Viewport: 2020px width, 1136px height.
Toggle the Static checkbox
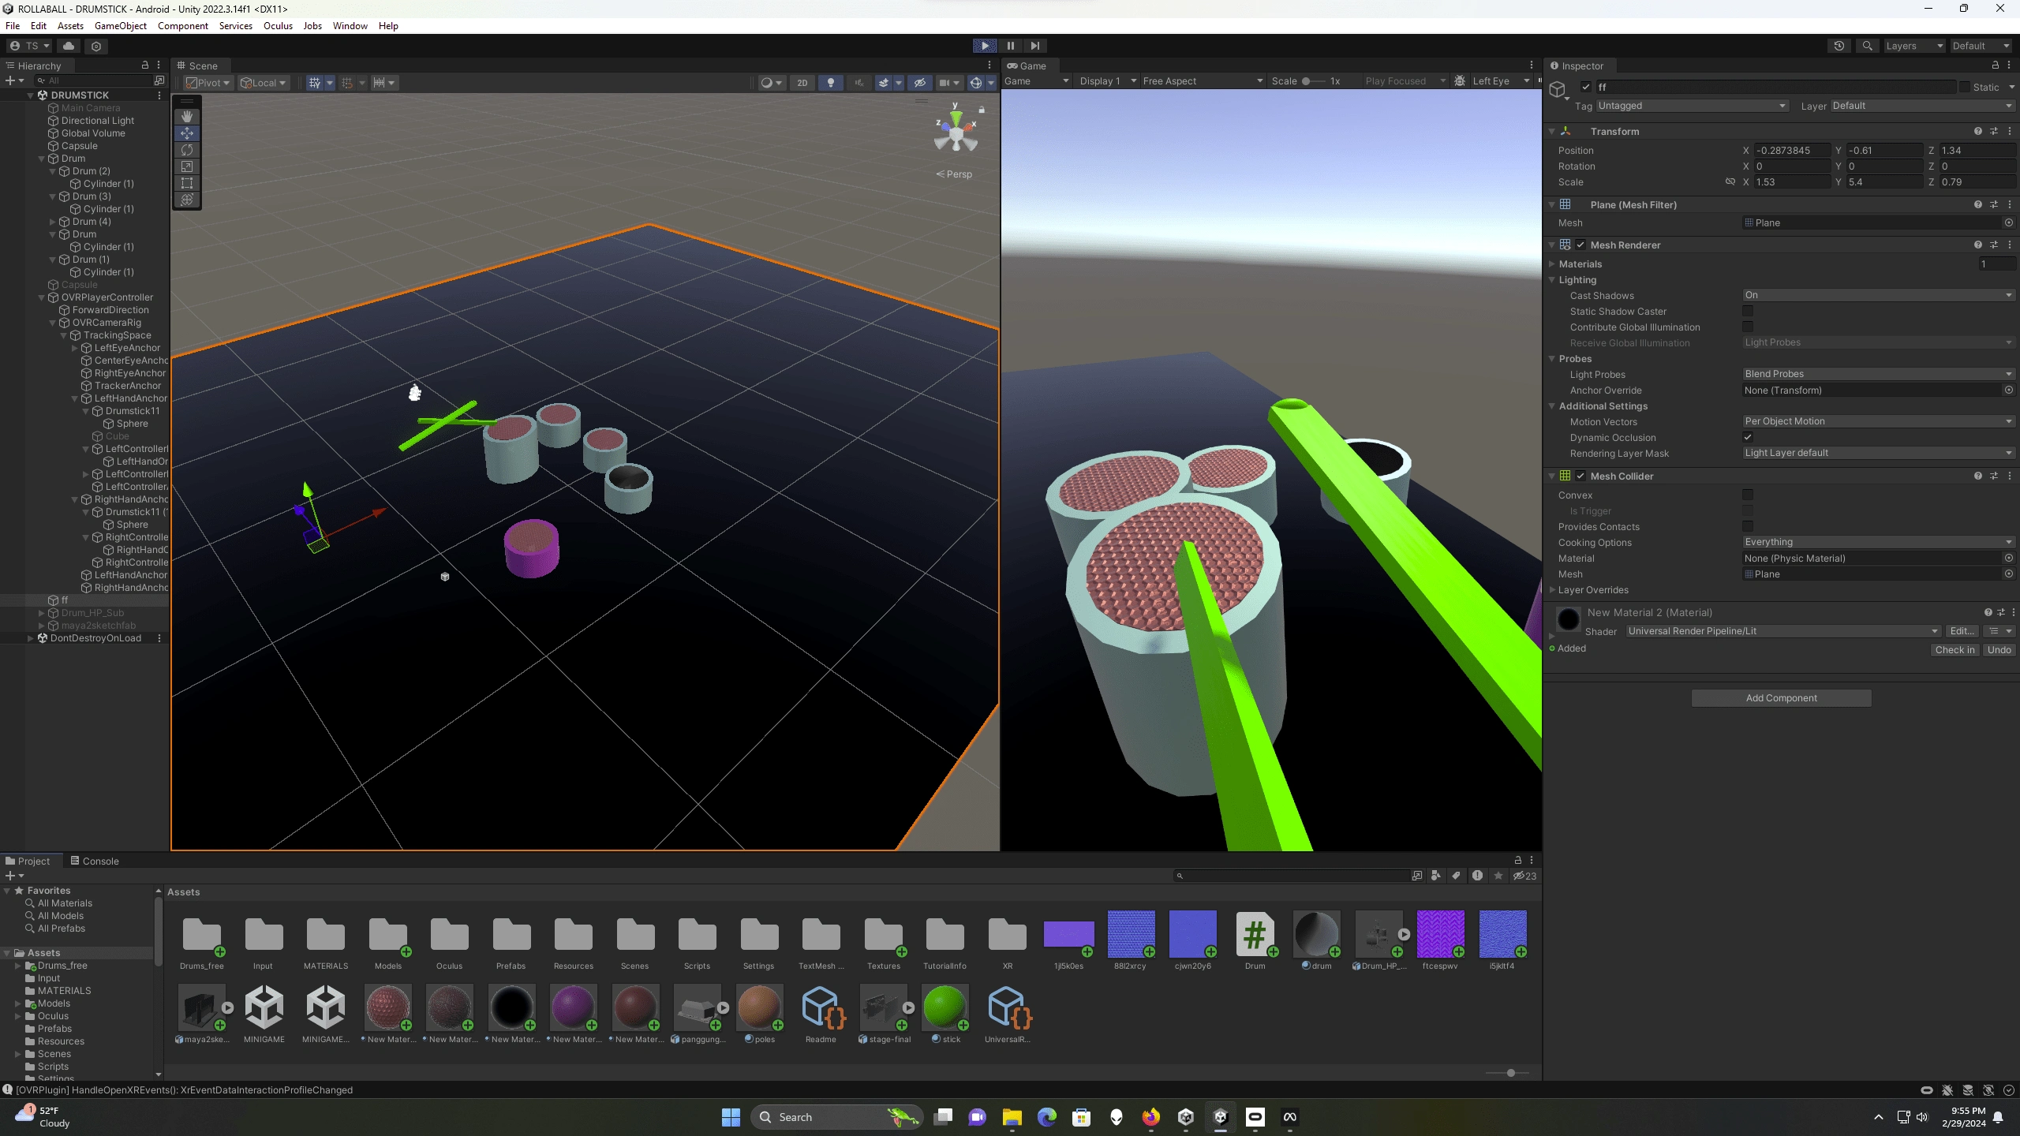pos(1965,88)
